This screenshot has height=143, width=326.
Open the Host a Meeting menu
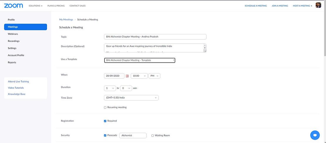[302, 6]
